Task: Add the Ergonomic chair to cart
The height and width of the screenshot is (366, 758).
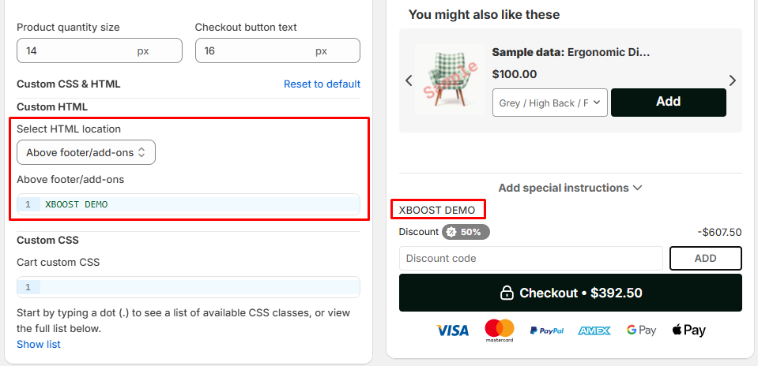Action: (x=668, y=102)
